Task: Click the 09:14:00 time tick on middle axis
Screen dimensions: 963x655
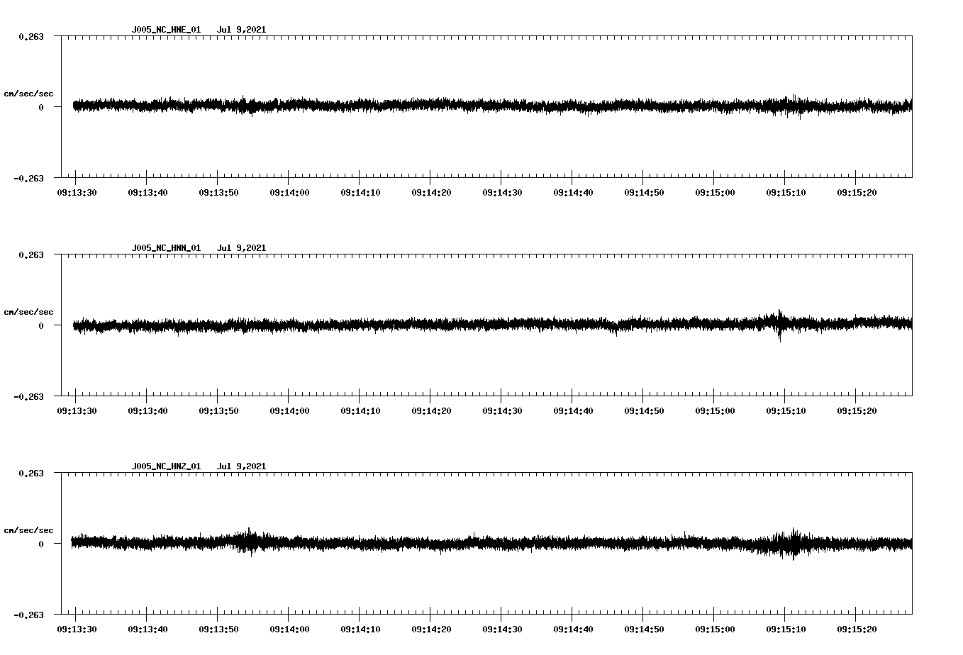Action: (x=289, y=410)
